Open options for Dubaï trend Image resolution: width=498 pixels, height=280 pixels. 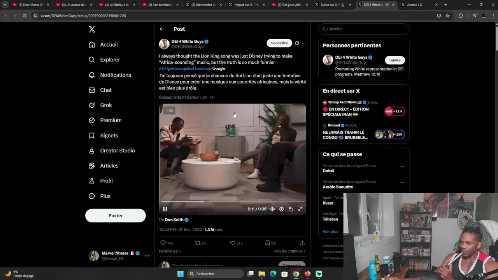coord(402,166)
